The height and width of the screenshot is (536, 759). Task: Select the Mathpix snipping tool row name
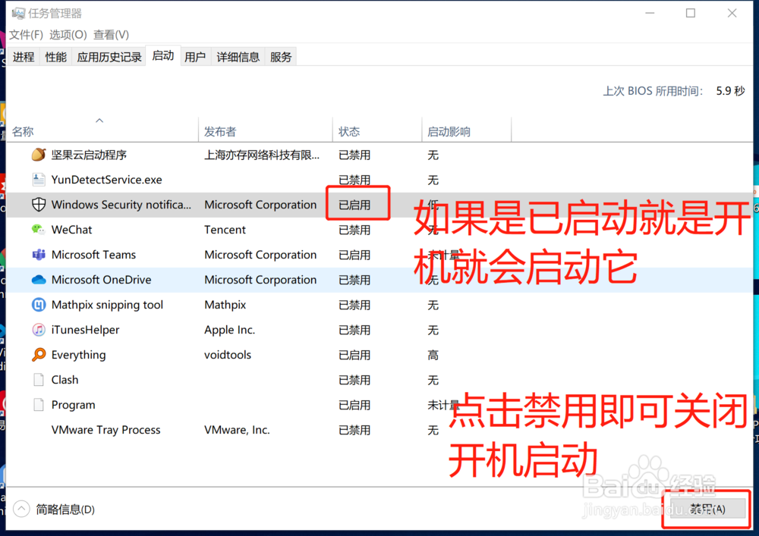107,305
